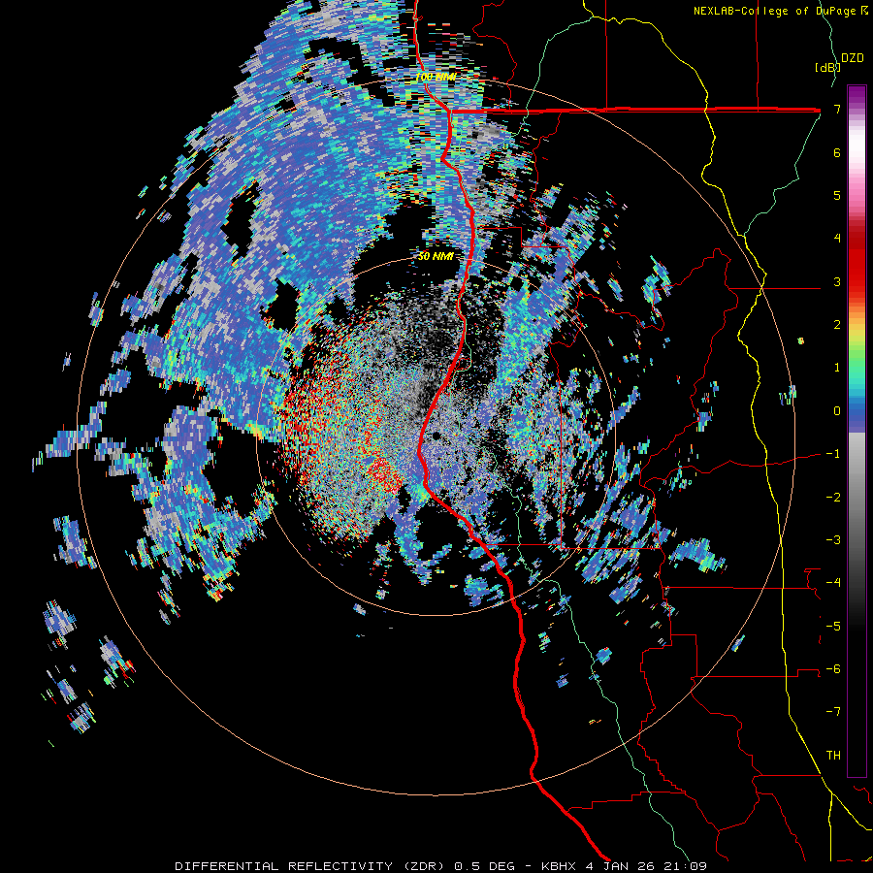Viewport: 873px width, 873px height.
Task: Click the "7" value on the color scale
Action: 837,109
